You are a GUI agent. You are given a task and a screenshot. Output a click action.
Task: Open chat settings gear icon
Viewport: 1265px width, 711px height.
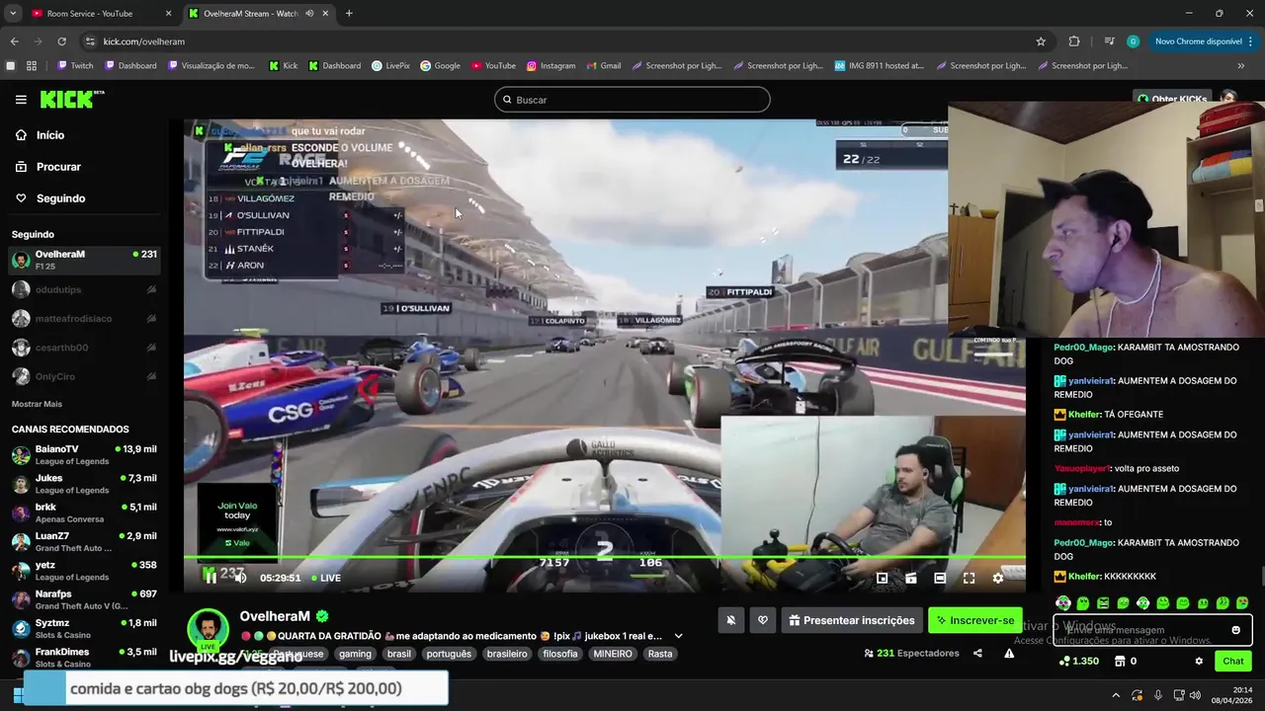click(1199, 661)
